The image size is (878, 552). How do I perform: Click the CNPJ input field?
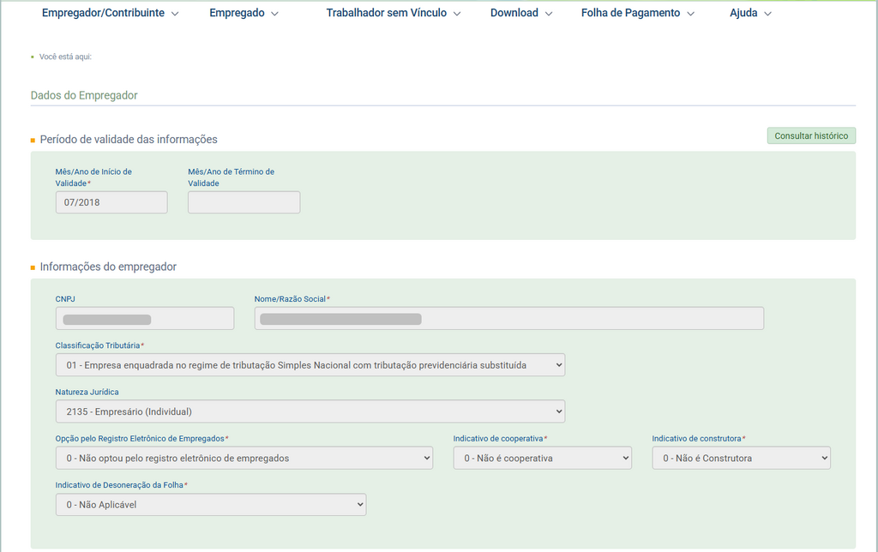tap(144, 319)
